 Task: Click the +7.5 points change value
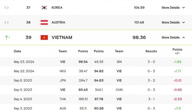pyautogui.click(x=177, y=108)
